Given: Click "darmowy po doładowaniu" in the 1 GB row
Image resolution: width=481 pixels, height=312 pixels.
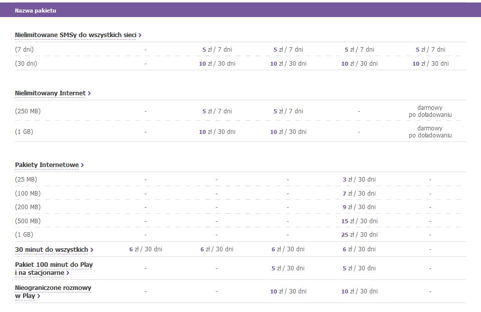Looking at the screenshot, I should [430, 132].
